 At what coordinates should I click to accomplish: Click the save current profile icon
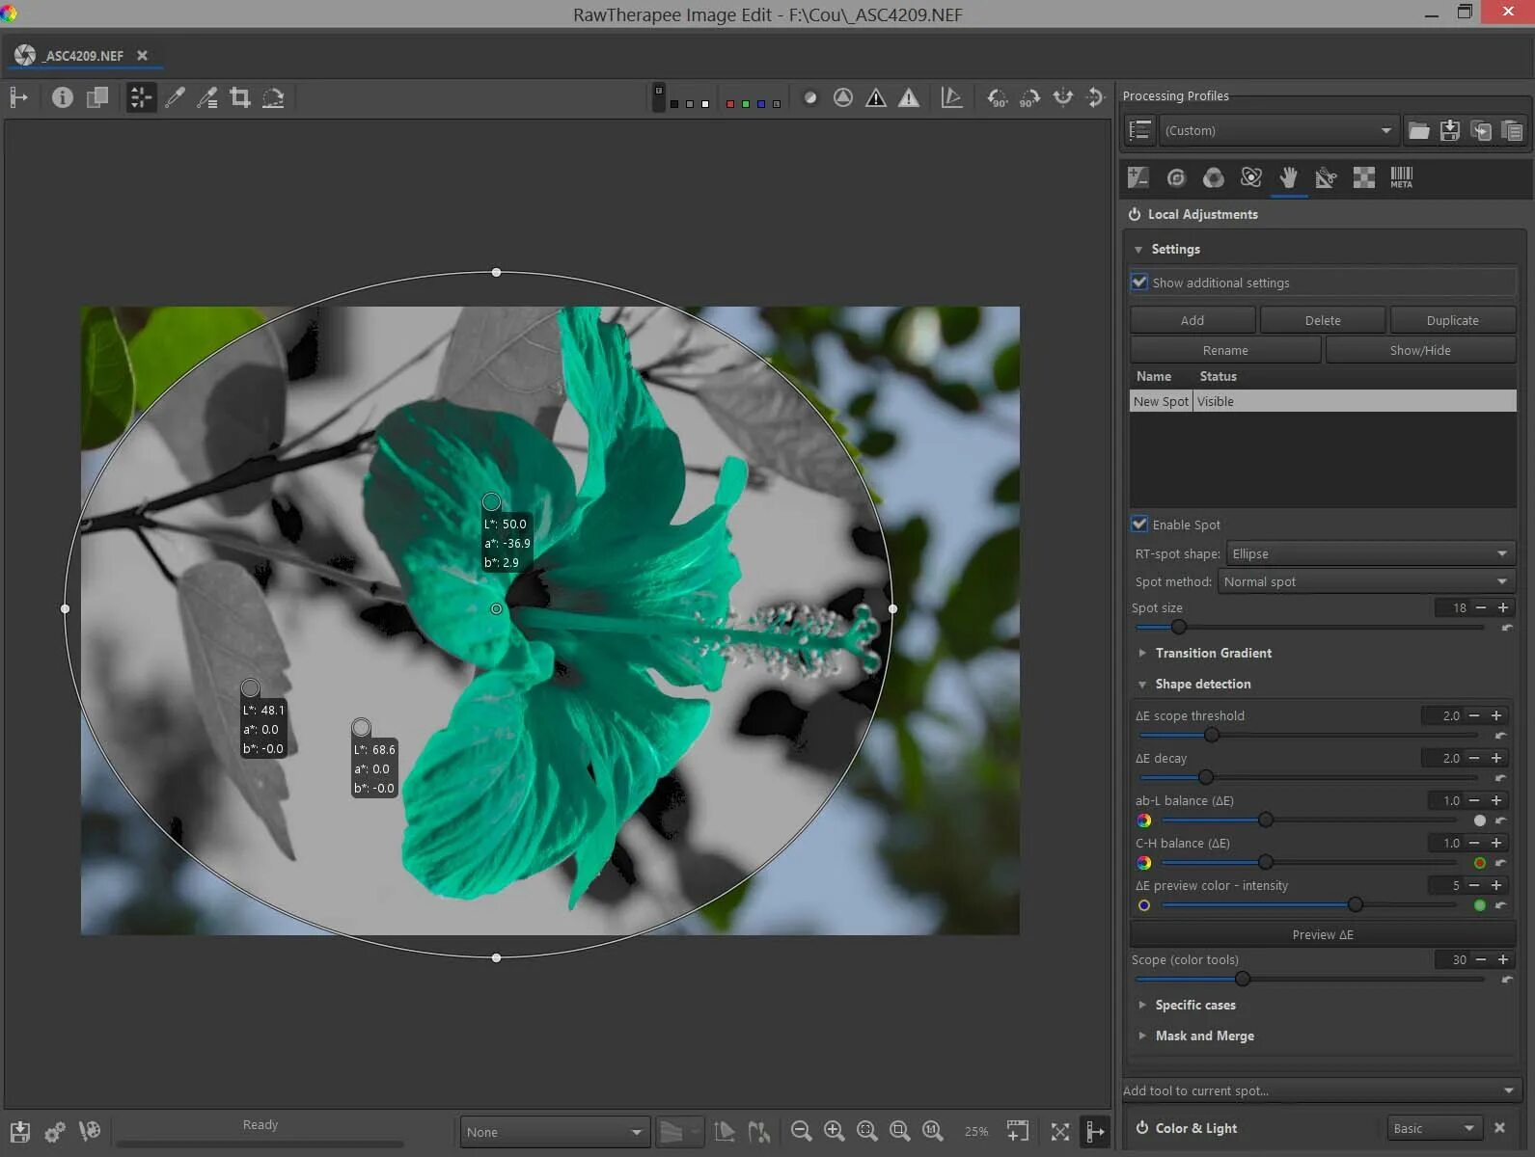click(x=1449, y=131)
